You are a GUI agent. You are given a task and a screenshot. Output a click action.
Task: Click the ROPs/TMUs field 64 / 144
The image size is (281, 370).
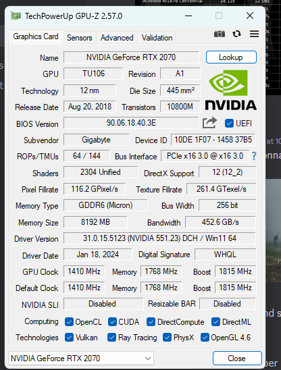pyautogui.click(x=86, y=156)
